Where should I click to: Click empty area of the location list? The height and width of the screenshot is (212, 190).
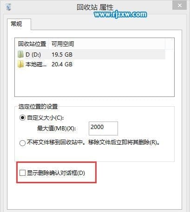(94, 82)
